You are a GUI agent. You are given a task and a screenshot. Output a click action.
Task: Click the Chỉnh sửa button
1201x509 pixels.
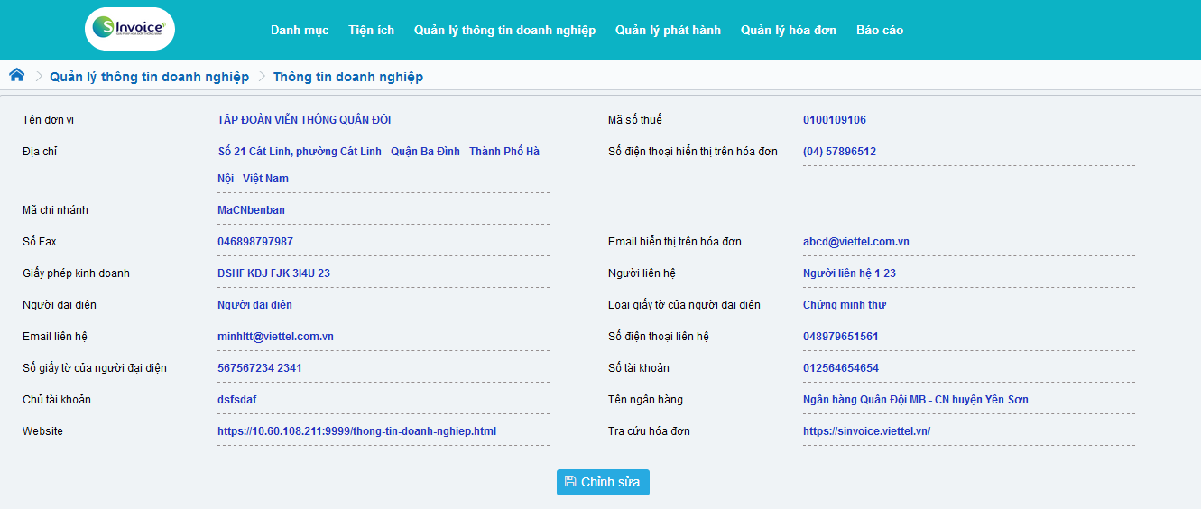coord(603,482)
